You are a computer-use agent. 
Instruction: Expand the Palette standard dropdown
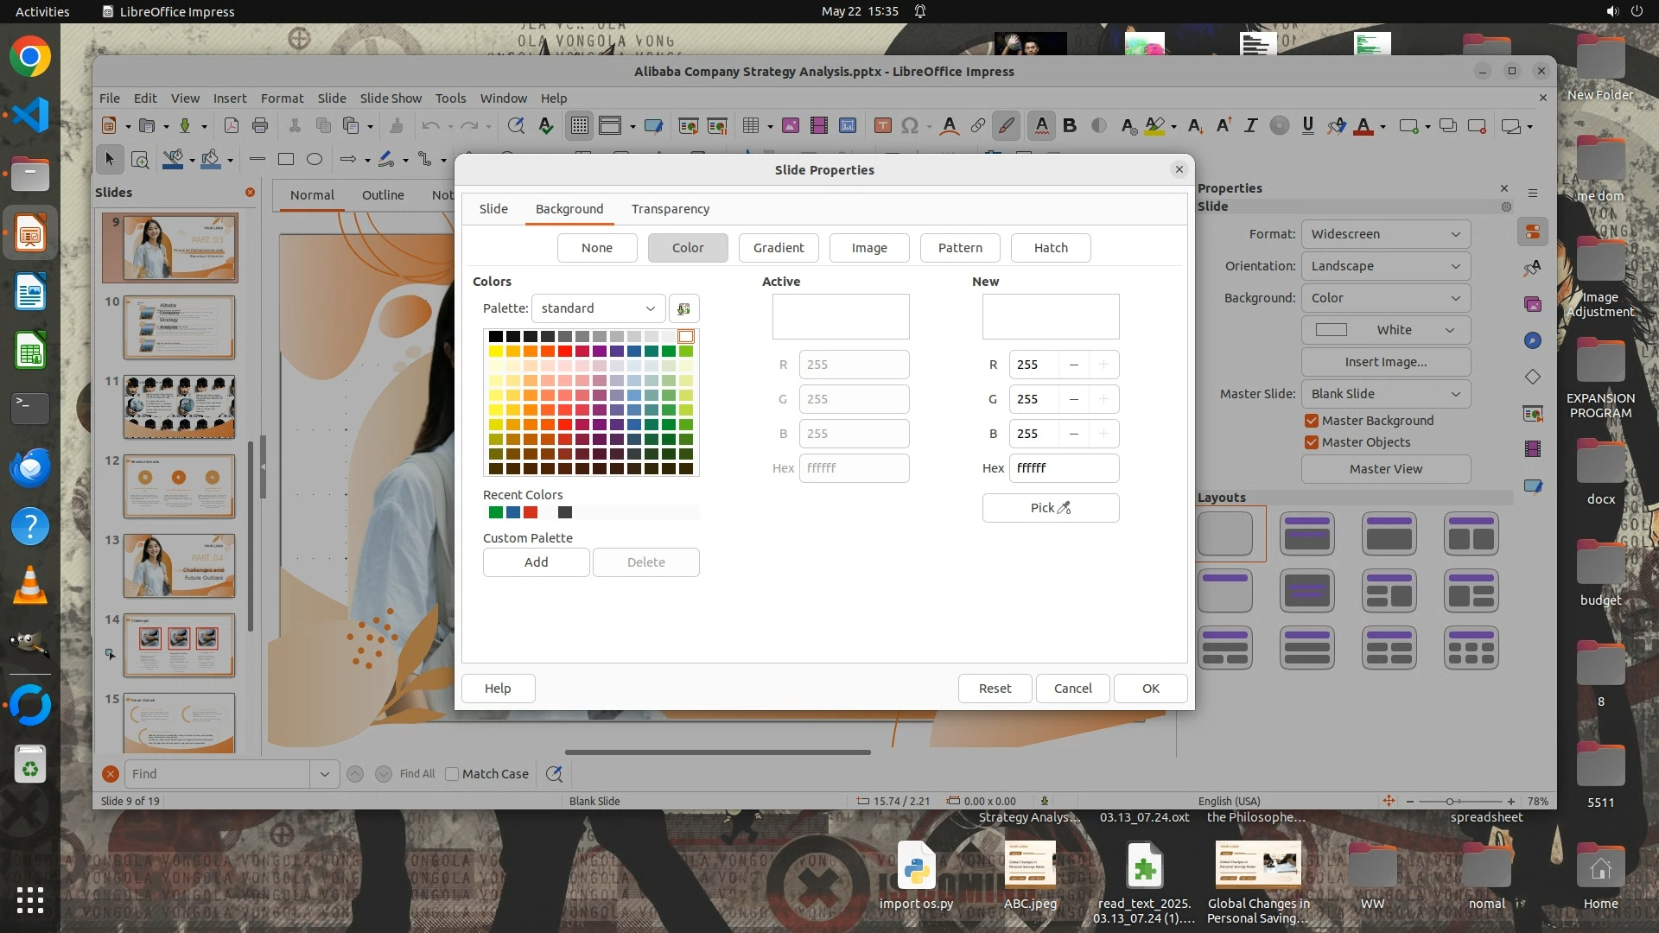(598, 308)
